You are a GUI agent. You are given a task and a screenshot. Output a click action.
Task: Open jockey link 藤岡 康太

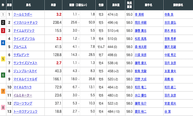[x=141, y=63]
